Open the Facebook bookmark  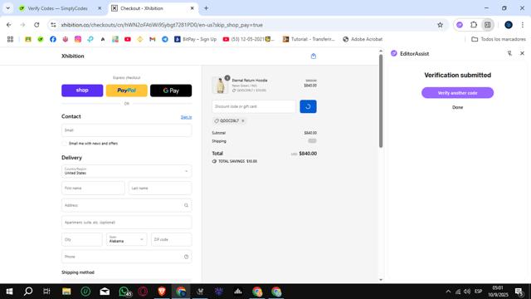click(53, 39)
